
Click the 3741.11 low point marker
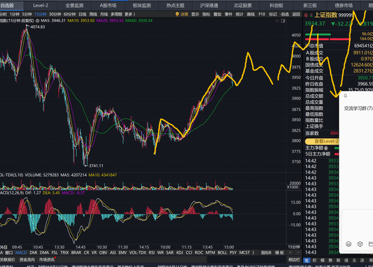coord(94,166)
